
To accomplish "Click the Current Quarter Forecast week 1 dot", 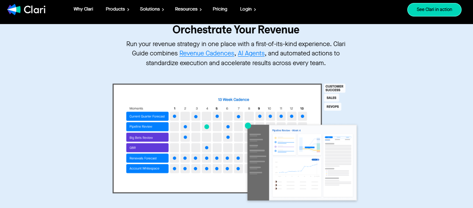I will (x=174, y=116).
